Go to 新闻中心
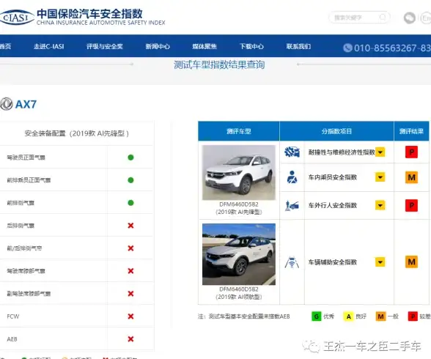The width and height of the screenshot is (431, 359). point(158,46)
